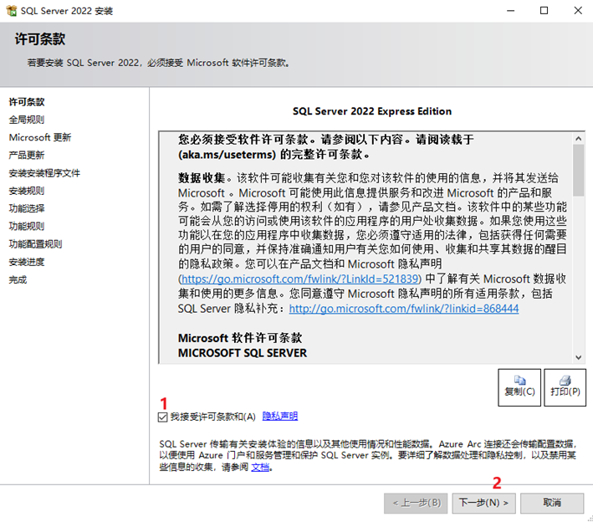Select the 安装安装程序文件 step in sidebar
Viewport: 593px width, 522px height.
(44, 173)
